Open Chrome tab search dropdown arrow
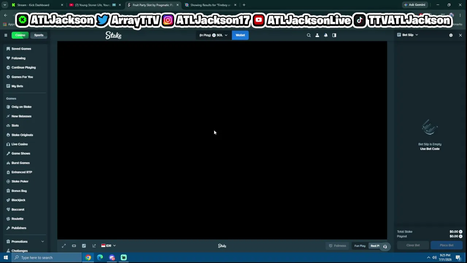This screenshot has height=263, width=467. [x=5, y=5]
